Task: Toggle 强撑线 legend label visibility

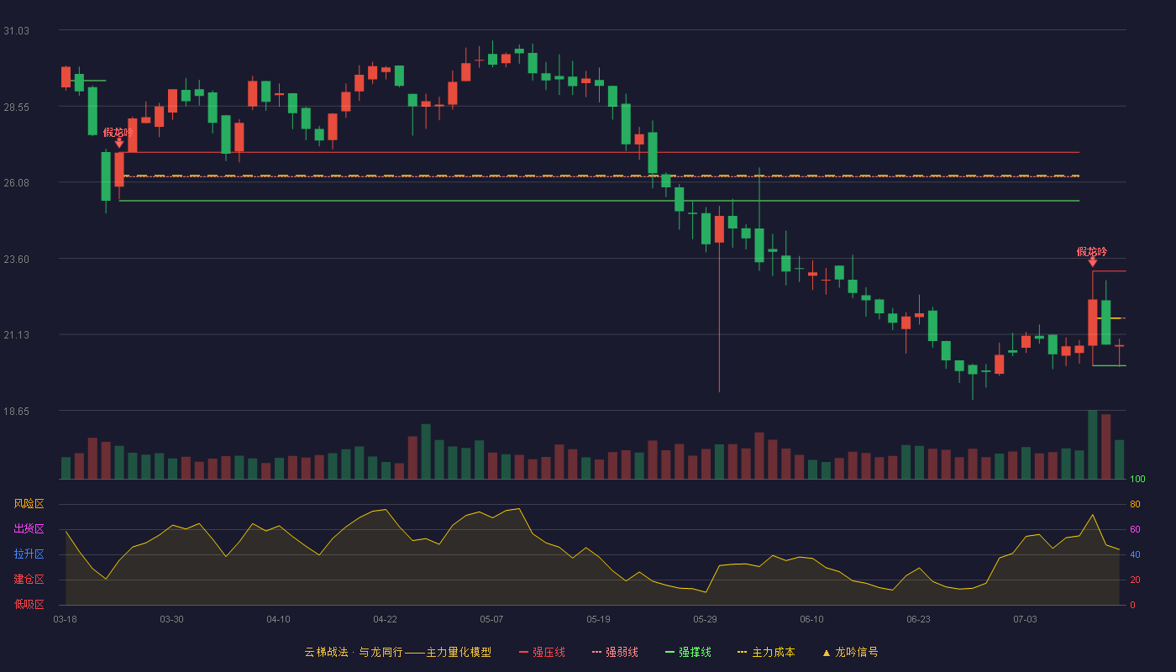Action: pos(695,652)
